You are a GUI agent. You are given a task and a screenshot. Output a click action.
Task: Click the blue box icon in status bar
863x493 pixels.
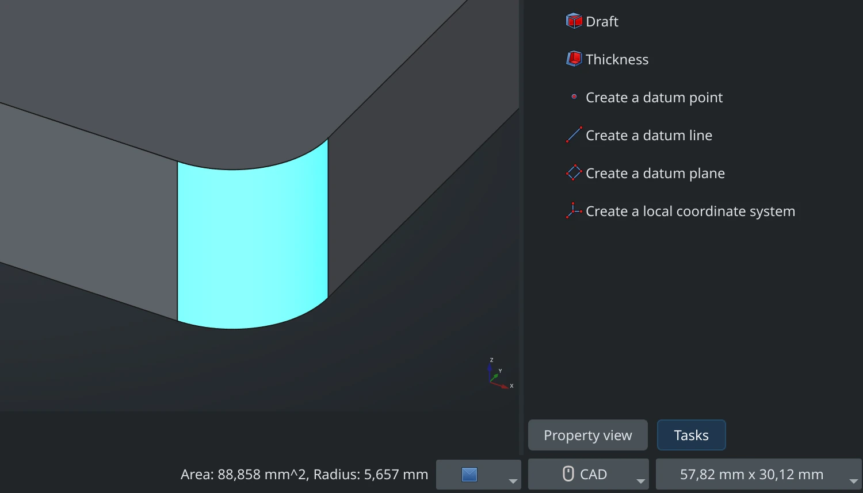469,475
